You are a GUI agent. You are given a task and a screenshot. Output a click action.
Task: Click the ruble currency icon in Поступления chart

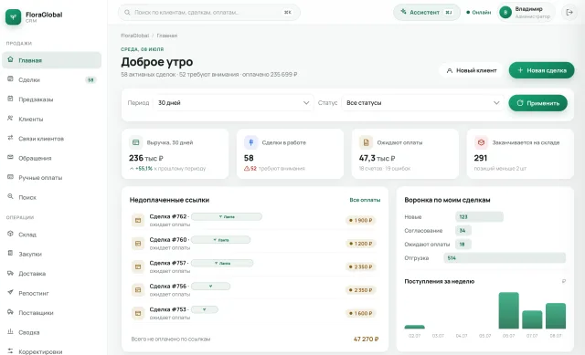click(564, 281)
